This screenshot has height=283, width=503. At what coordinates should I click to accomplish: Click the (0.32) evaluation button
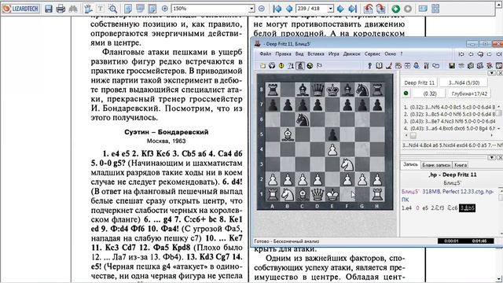coord(430,94)
